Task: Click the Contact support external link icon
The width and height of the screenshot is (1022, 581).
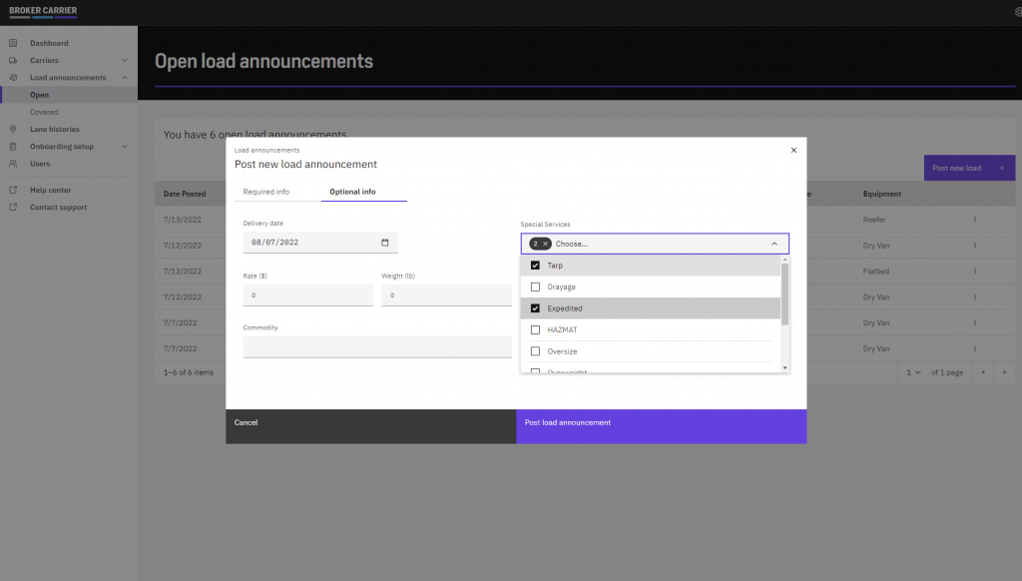Action: pyautogui.click(x=13, y=208)
